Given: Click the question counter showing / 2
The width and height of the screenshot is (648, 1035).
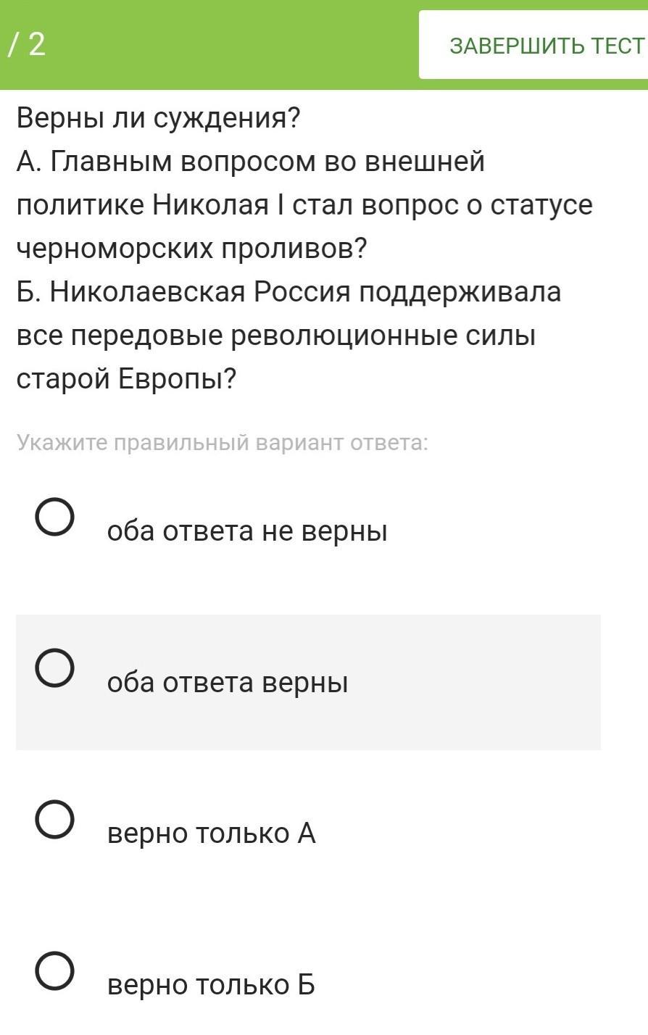Looking at the screenshot, I should point(27,44).
